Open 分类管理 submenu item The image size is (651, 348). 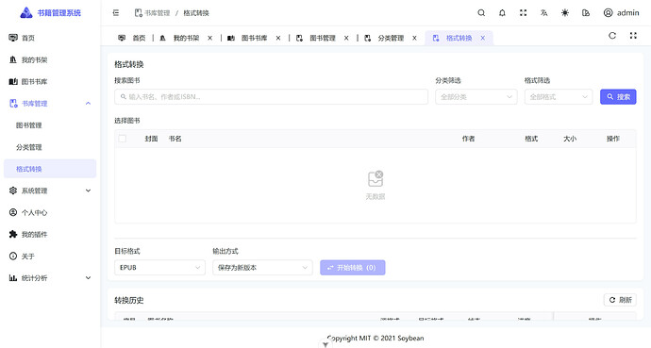click(x=50, y=147)
